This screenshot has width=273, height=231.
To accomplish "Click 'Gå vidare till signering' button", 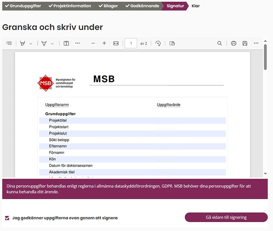I will tap(226, 217).
